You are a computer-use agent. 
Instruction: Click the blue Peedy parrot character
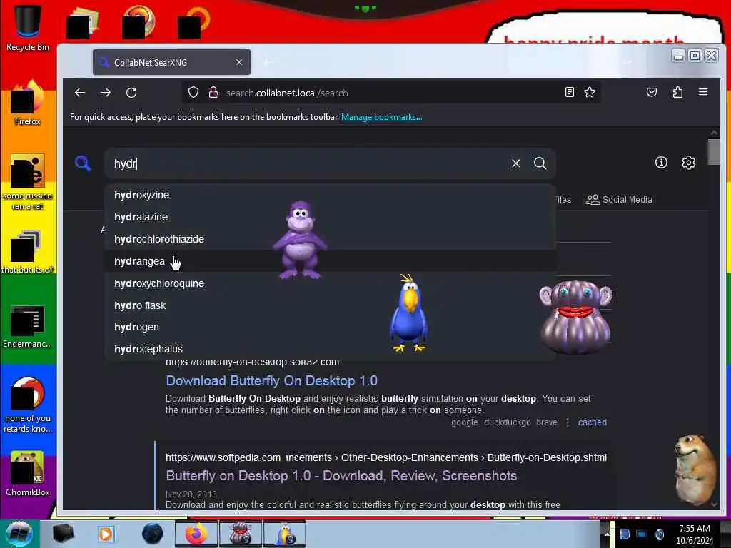(x=408, y=313)
